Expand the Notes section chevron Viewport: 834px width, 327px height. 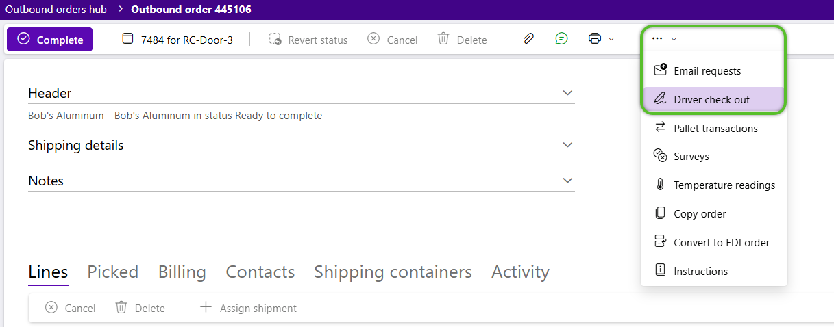567,181
